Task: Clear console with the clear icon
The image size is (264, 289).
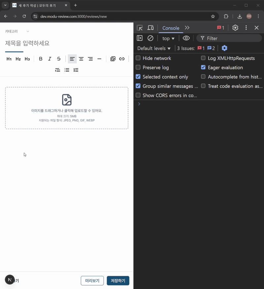Action: 150,38
